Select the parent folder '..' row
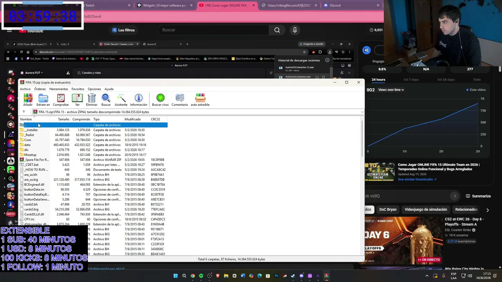 (x=93, y=125)
